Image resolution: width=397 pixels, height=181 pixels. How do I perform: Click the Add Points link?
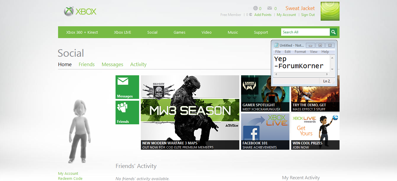263,15
